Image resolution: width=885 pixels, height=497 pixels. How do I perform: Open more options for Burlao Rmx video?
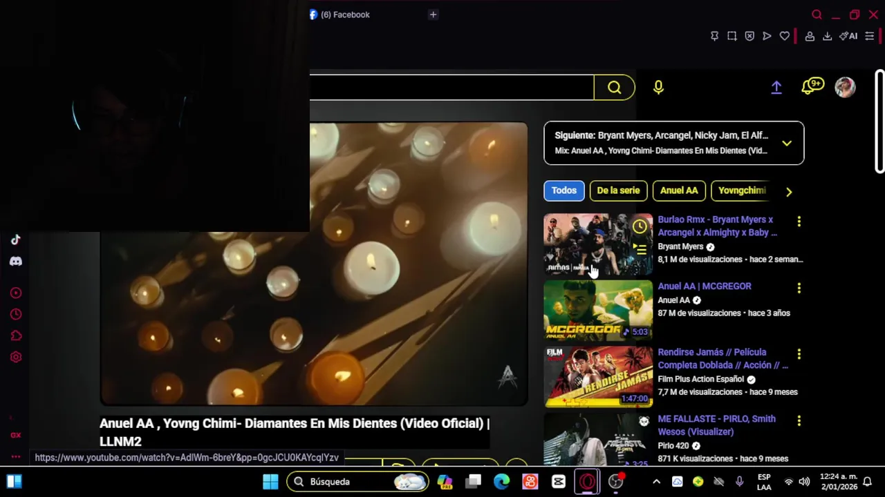799,222
